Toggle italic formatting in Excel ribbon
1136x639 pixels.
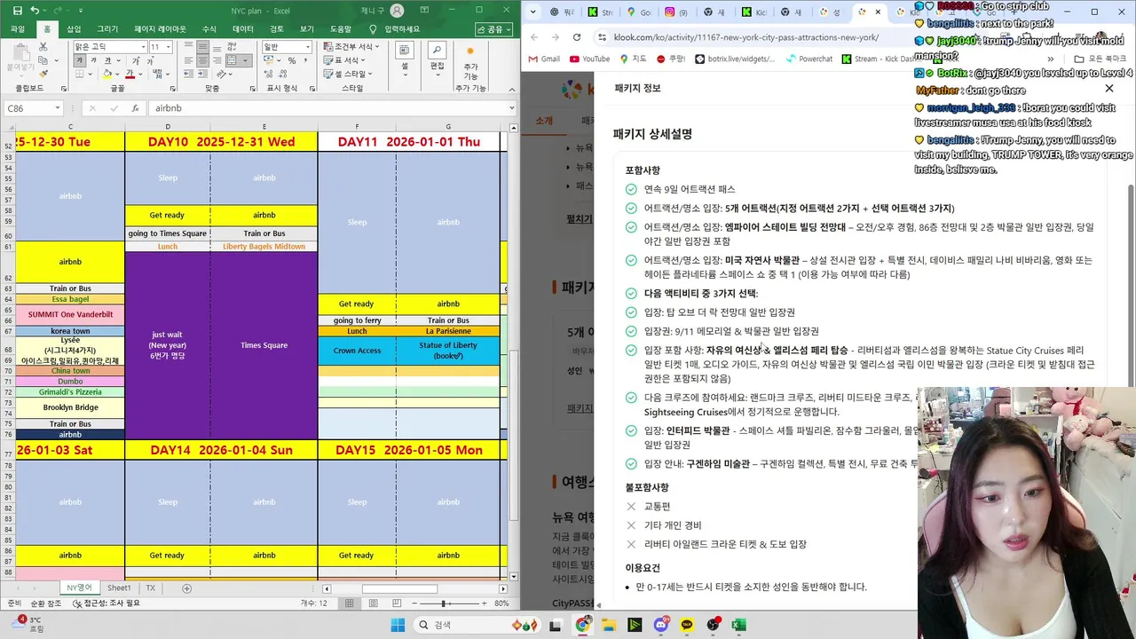point(93,60)
